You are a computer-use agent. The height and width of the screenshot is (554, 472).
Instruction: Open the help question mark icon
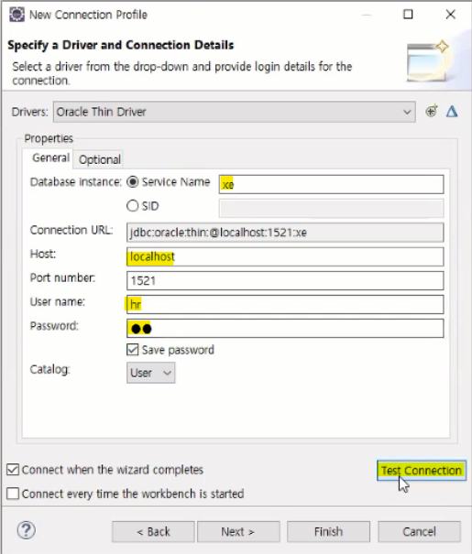(x=27, y=530)
